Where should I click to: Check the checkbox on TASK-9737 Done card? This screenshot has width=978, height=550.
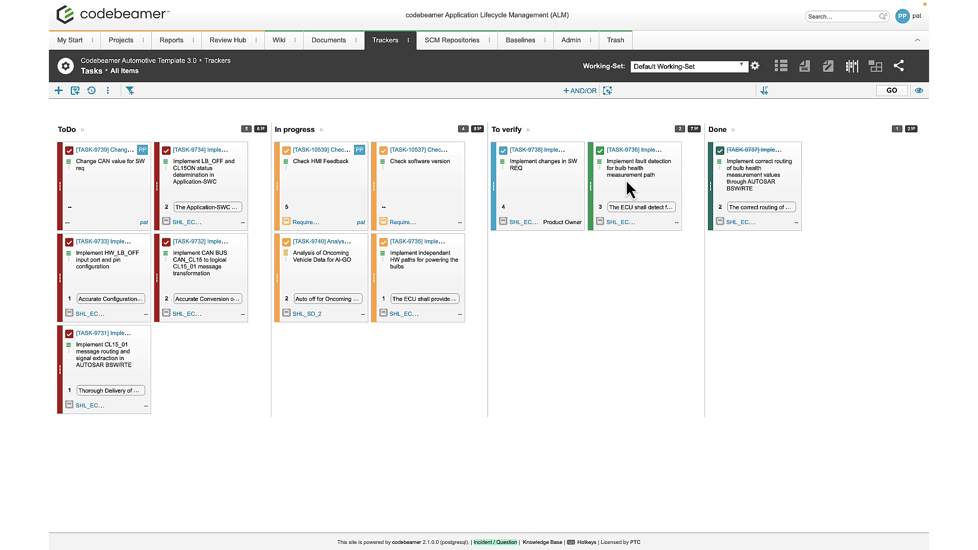tap(720, 150)
